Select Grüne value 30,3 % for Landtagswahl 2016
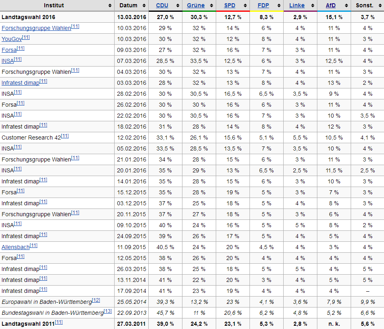The width and height of the screenshot is (384, 329). pos(199,17)
